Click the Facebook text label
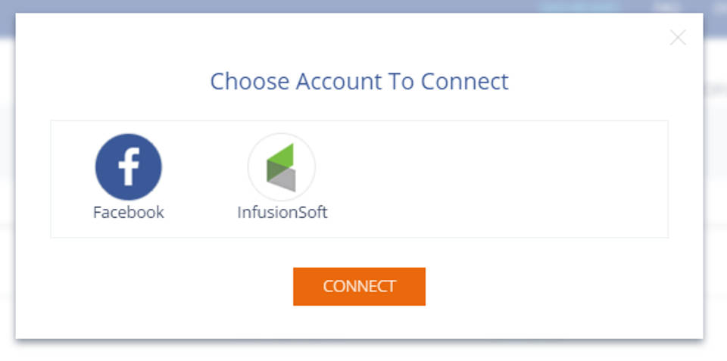Image resolution: width=727 pixels, height=361 pixels. [x=128, y=213]
